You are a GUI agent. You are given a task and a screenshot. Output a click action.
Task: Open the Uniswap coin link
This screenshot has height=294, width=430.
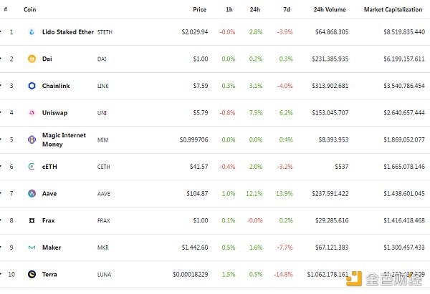coord(58,112)
